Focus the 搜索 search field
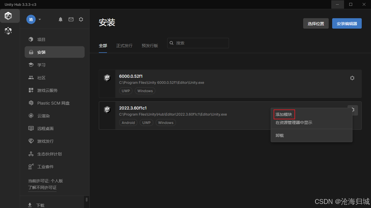The width and height of the screenshot is (371, 208). tap(198, 43)
